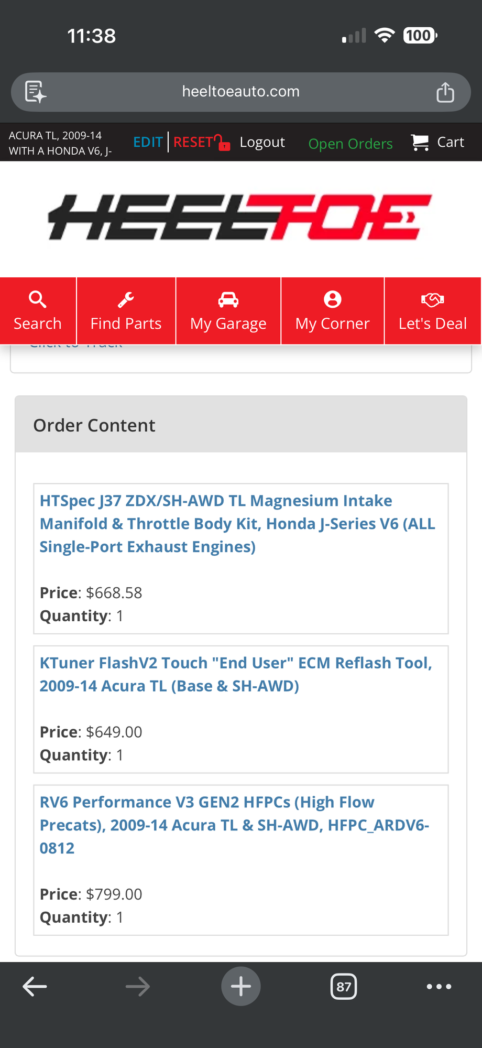The height and width of the screenshot is (1048, 482).
Task: Click EDIT vehicle selection
Action: (148, 142)
